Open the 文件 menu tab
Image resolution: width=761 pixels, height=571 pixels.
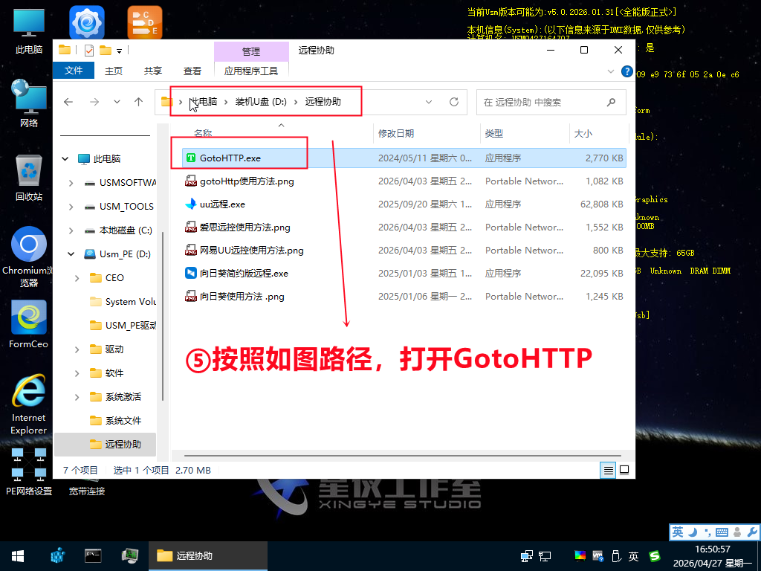(74, 71)
